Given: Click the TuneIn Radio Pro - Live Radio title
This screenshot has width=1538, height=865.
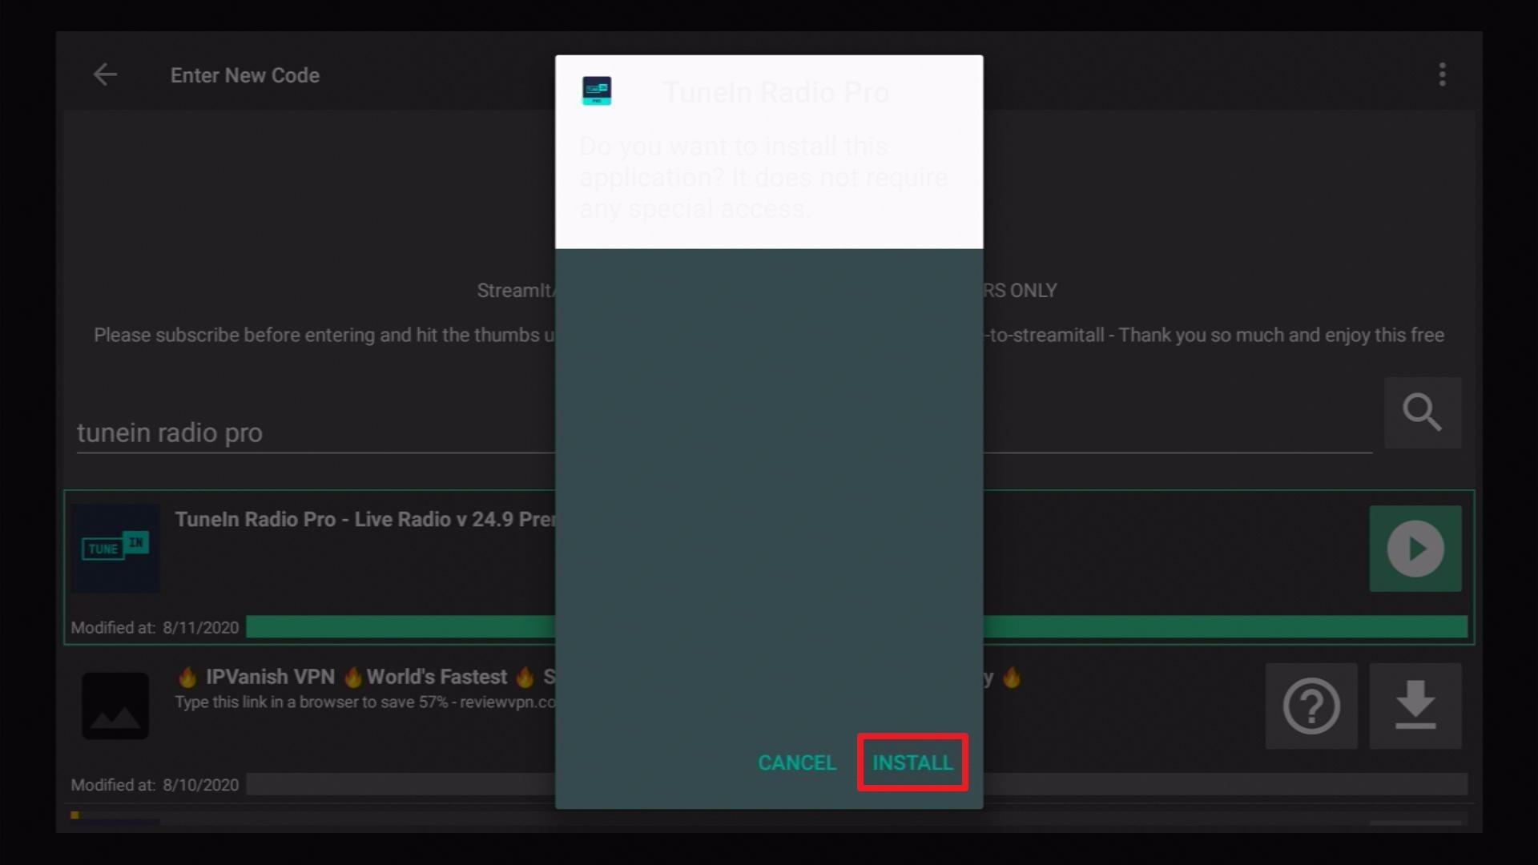Looking at the screenshot, I should coord(364,519).
